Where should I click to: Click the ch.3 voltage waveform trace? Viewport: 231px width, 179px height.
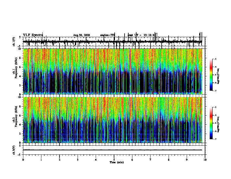(x=113, y=150)
